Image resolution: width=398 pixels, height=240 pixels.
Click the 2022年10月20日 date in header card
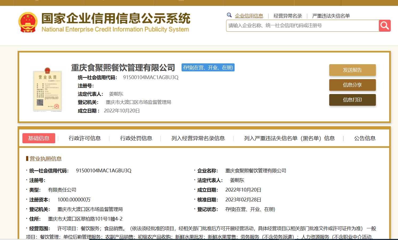point(122,111)
